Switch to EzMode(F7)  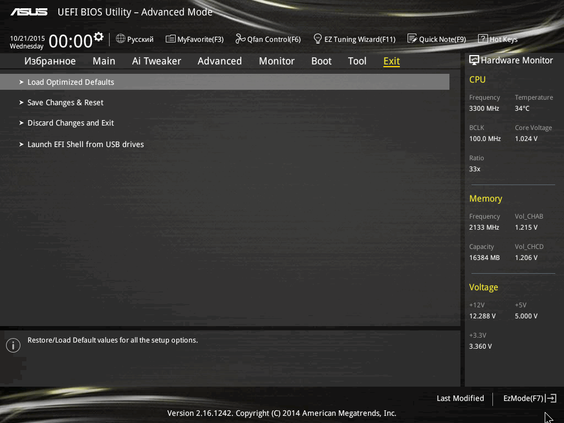click(523, 398)
